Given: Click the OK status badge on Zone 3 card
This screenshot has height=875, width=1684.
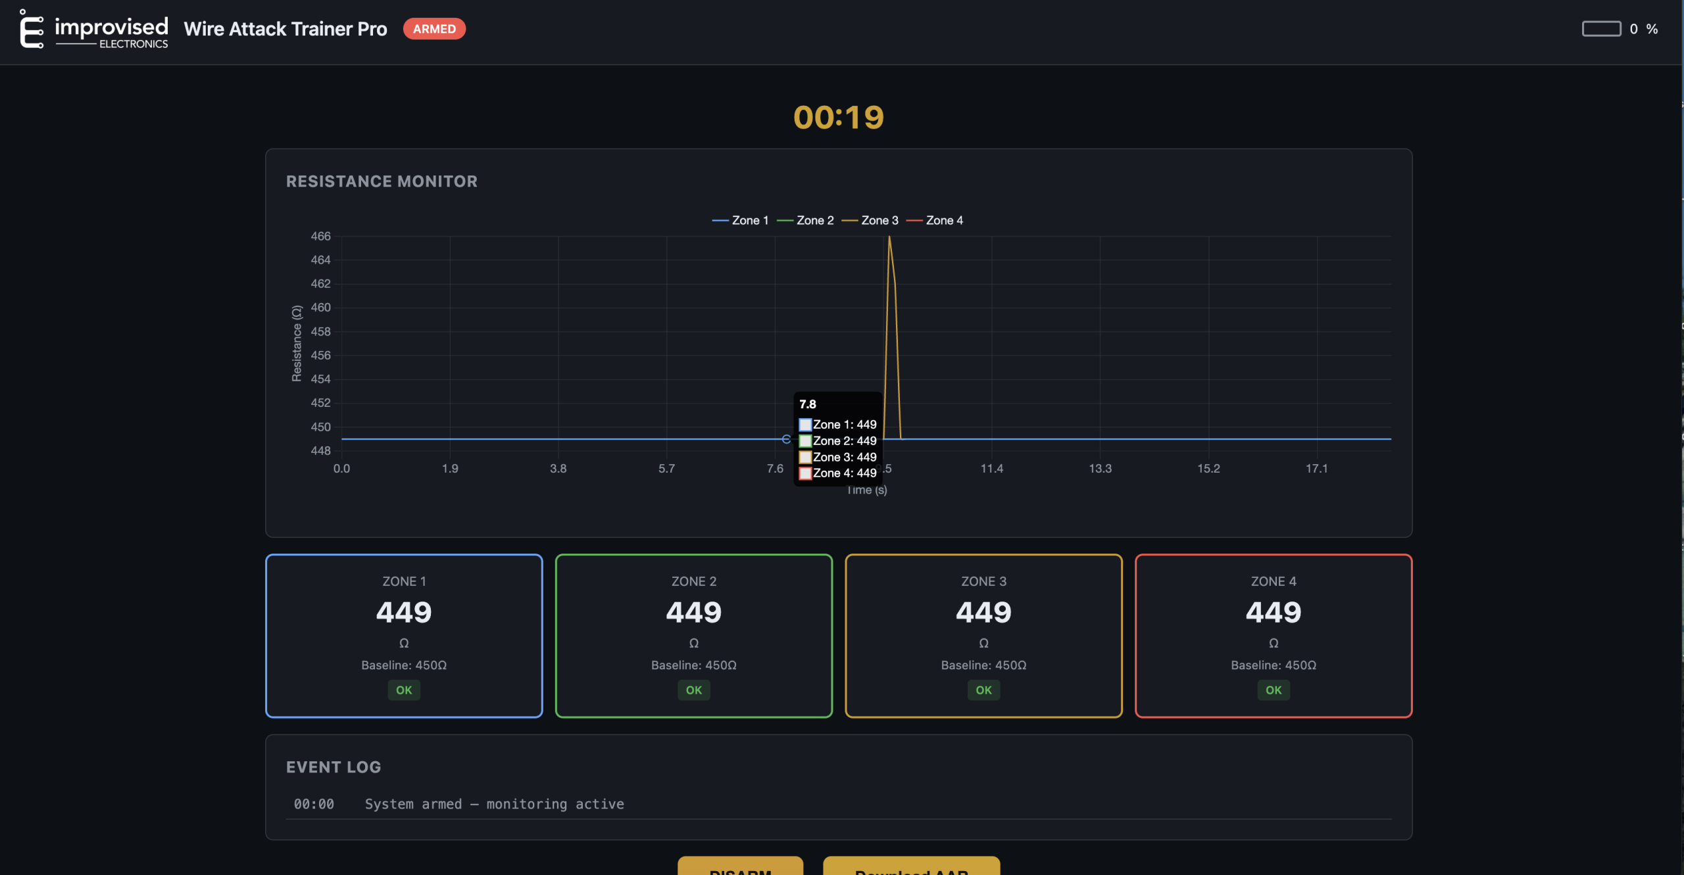Looking at the screenshot, I should pos(983,690).
